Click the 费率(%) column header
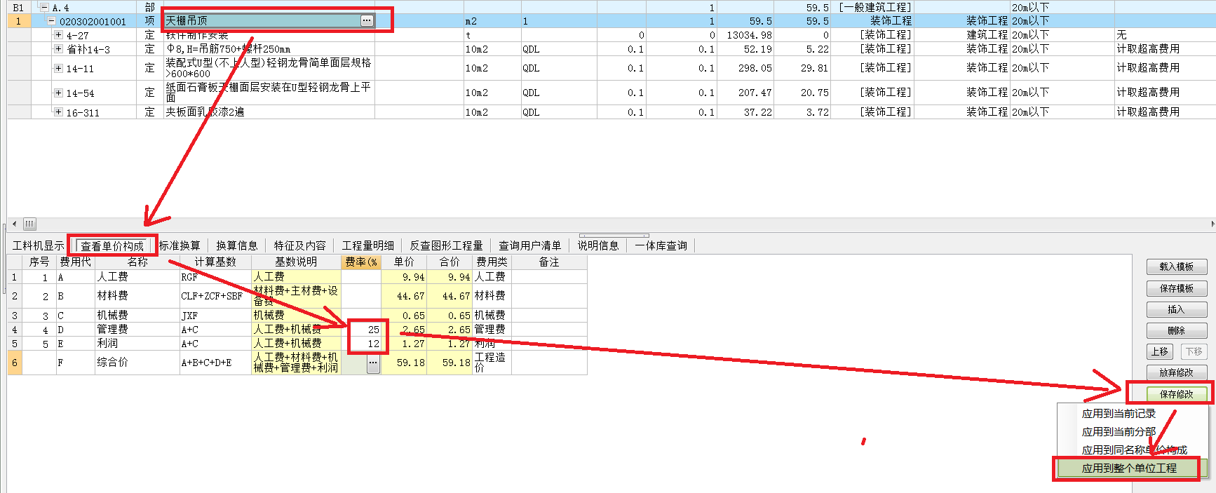This screenshot has height=493, width=1216. 361,262
